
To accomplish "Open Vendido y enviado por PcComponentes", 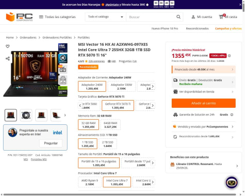I will click(204, 127).
